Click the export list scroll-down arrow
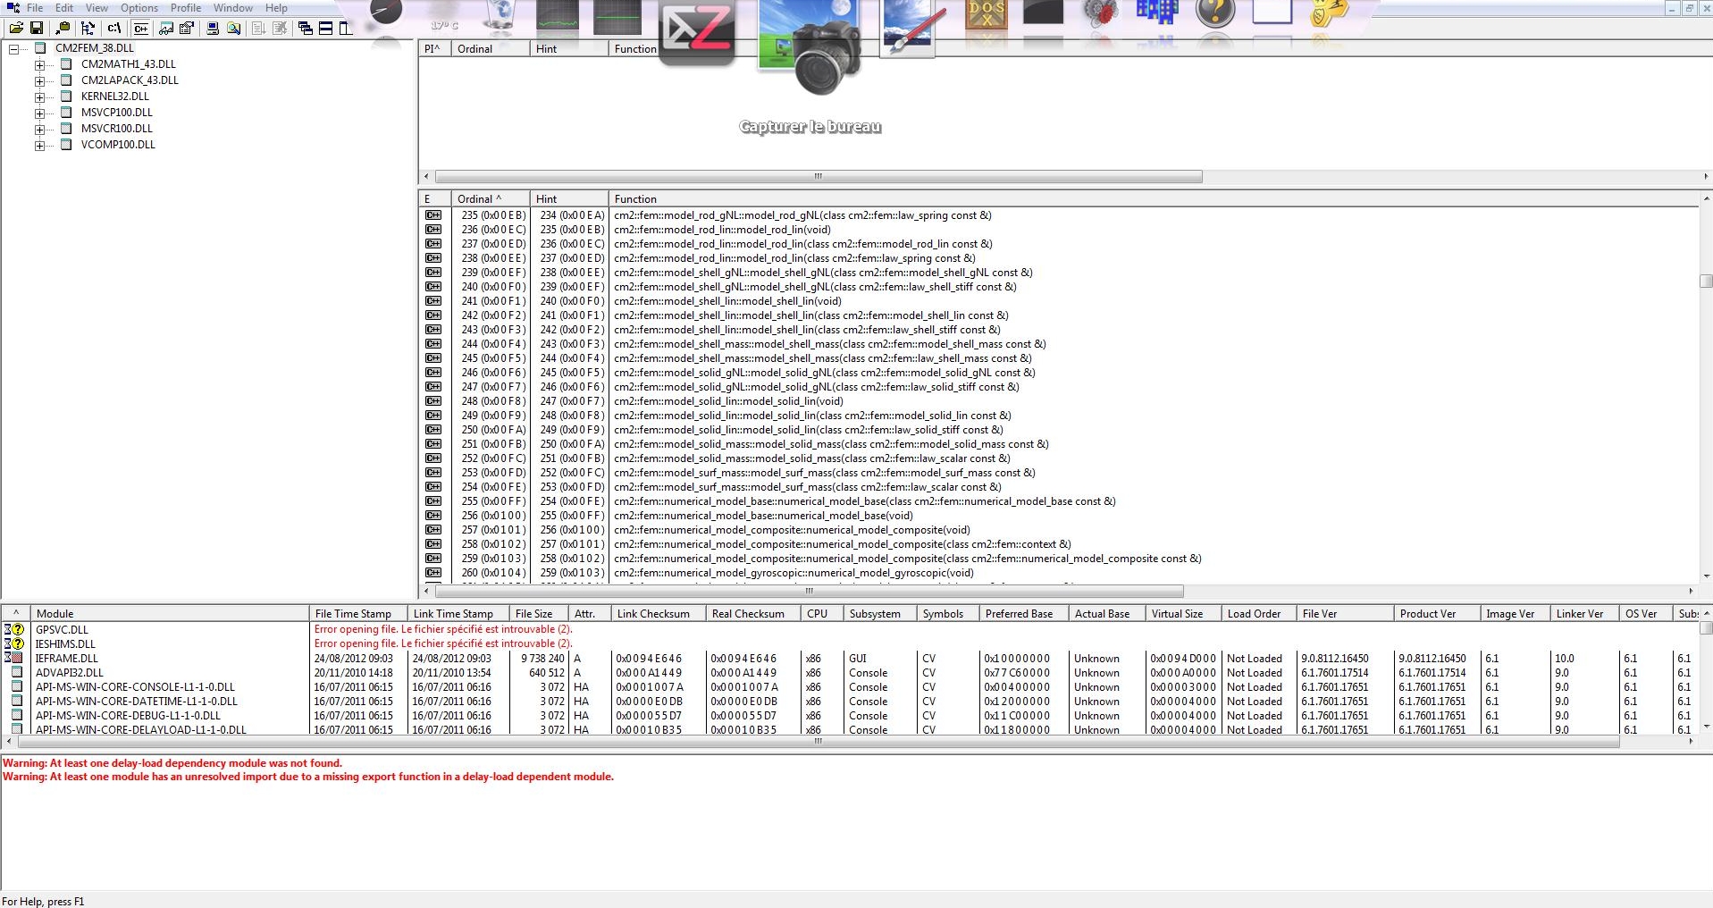Viewport: 1713px width, 908px height. (1705, 576)
